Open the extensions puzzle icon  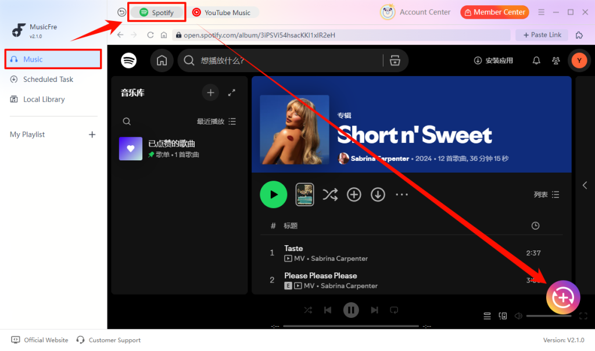coord(579,35)
